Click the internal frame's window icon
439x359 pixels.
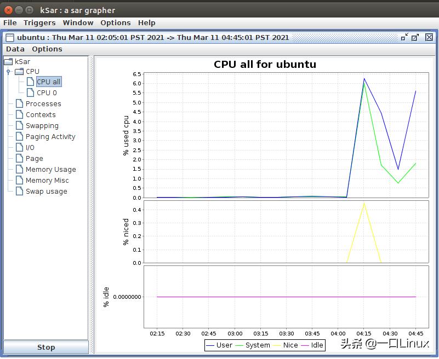click(9, 38)
